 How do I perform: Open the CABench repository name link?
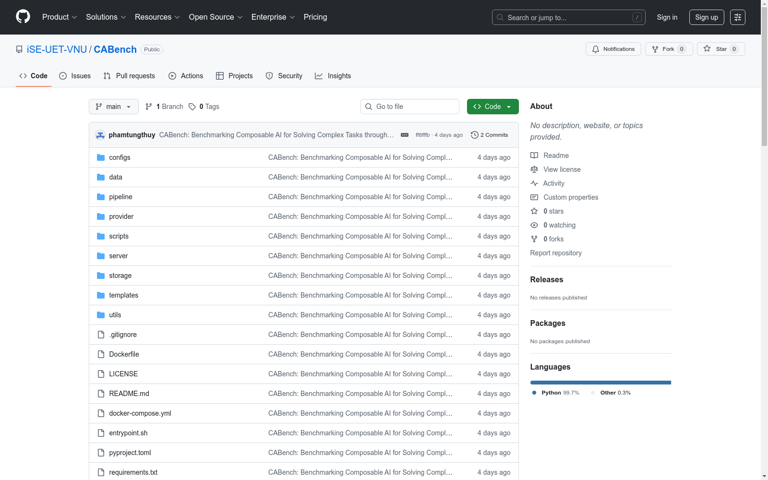click(115, 49)
